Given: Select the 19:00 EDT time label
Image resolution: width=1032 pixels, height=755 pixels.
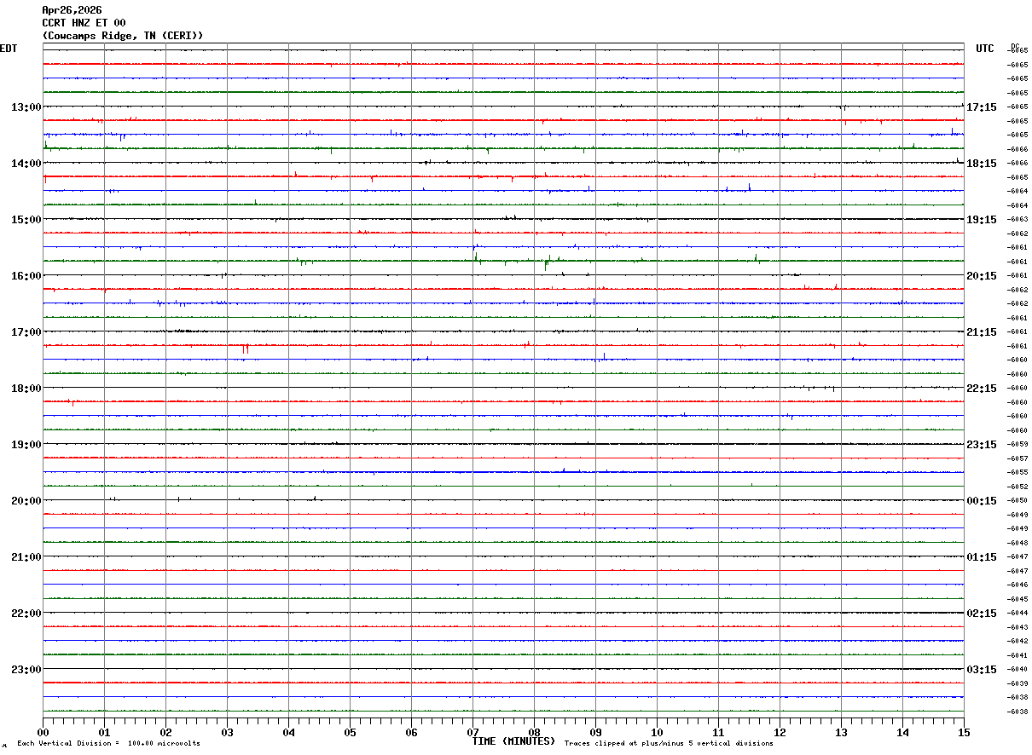Looking at the screenshot, I should 26,444.
